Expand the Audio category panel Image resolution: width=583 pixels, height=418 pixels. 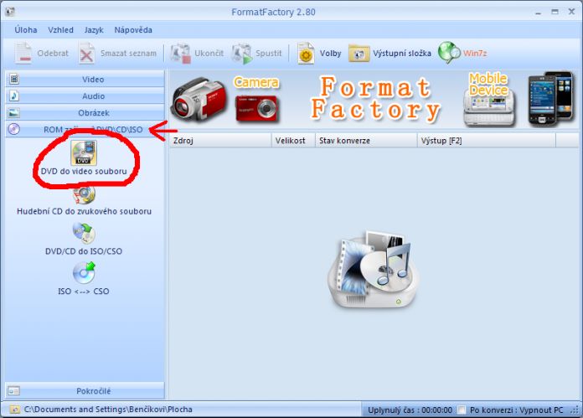[85, 95]
